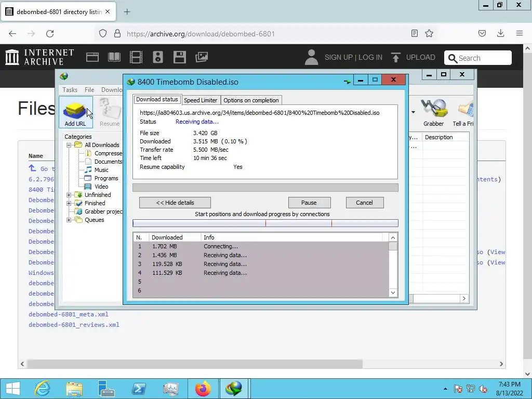Image resolution: width=532 pixels, height=399 pixels.
Task: Open Firefox from the taskbar
Action: (203, 389)
